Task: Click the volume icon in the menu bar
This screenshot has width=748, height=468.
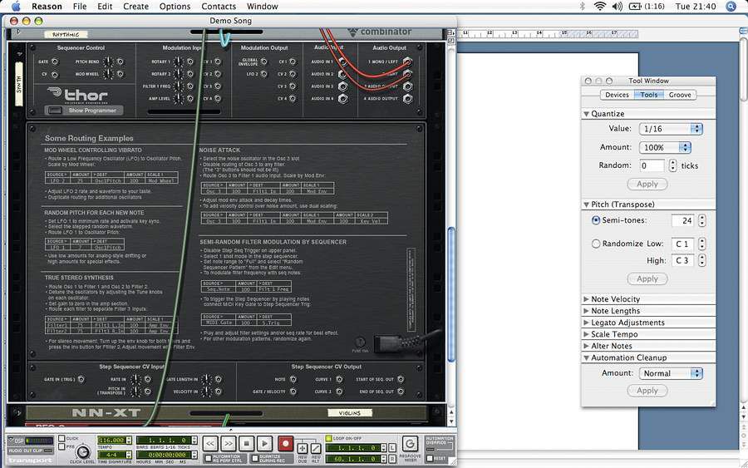Action: pos(618,6)
